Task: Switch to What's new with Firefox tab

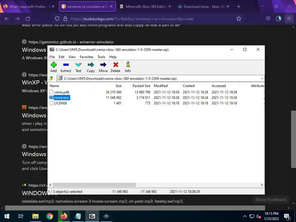Action: [28, 6]
